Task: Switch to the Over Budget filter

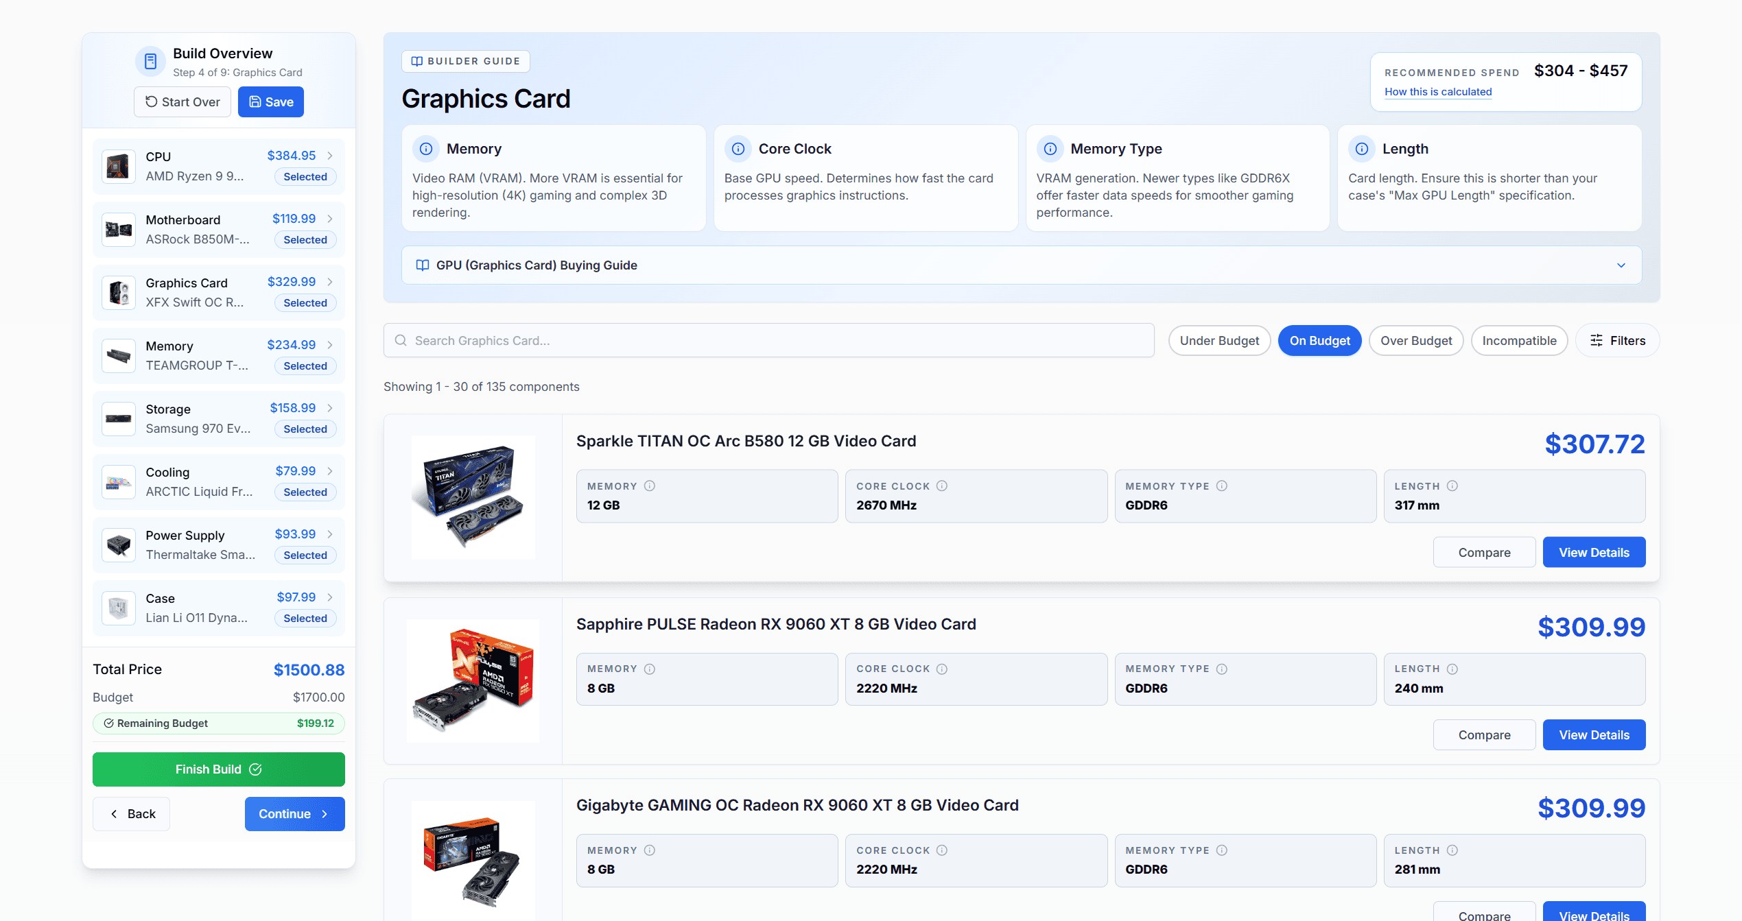Action: tap(1415, 340)
